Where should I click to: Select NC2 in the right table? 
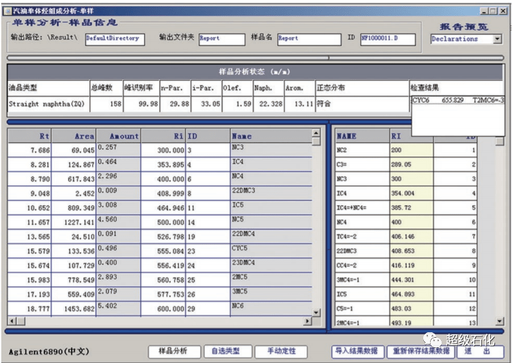pyautogui.click(x=362, y=150)
